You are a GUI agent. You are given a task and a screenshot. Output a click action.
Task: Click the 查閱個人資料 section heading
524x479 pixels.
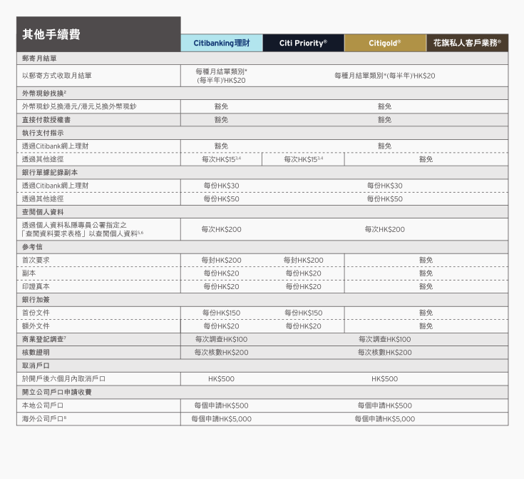tap(42, 212)
